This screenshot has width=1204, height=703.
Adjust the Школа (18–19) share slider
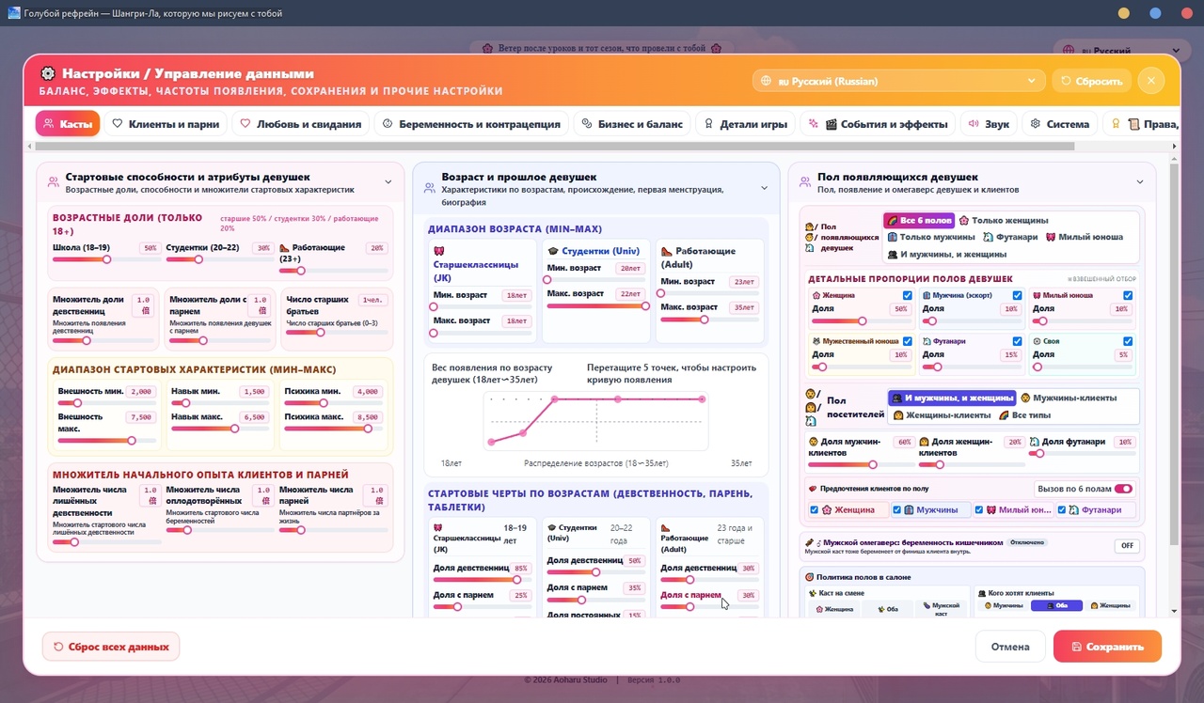pyautogui.click(x=106, y=259)
